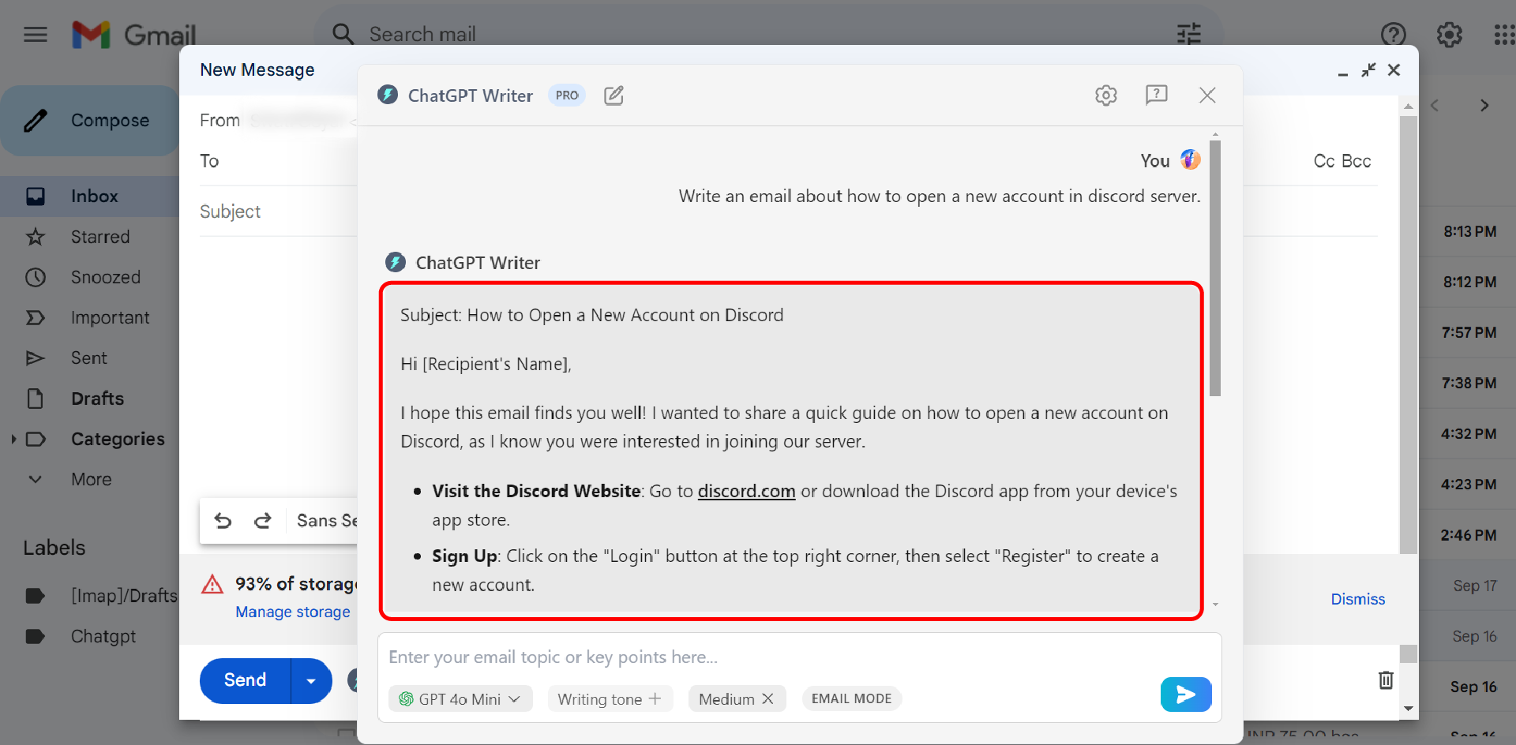Redo in the compose toolbar
The image size is (1516, 745).
click(x=263, y=521)
